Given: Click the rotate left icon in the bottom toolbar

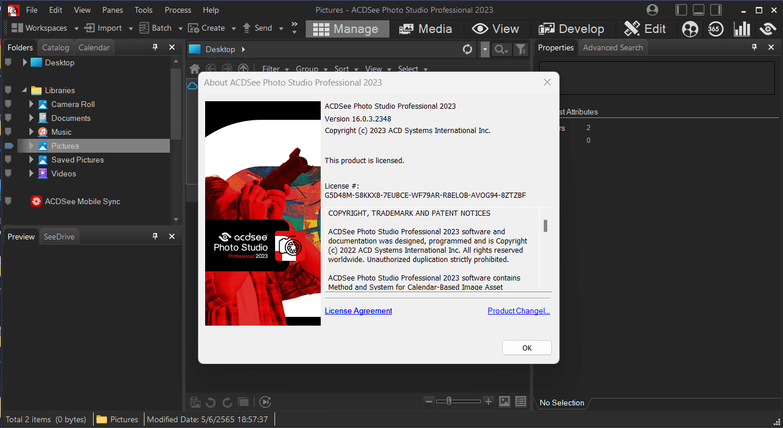Looking at the screenshot, I should [x=211, y=402].
